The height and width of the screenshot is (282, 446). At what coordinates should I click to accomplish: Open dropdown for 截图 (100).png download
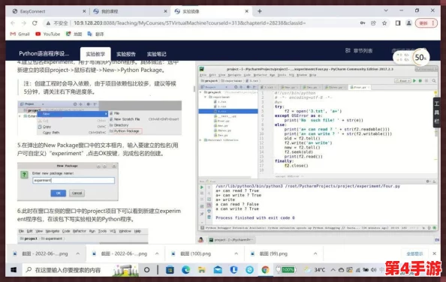pyautogui.click(x=236, y=253)
